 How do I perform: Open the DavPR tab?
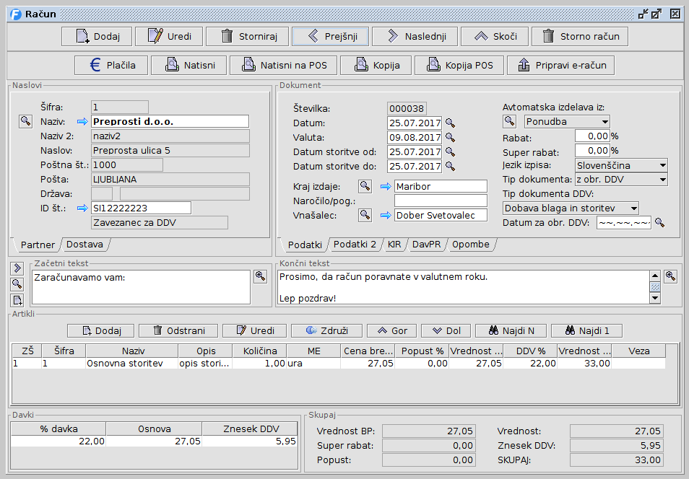tap(426, 245)
